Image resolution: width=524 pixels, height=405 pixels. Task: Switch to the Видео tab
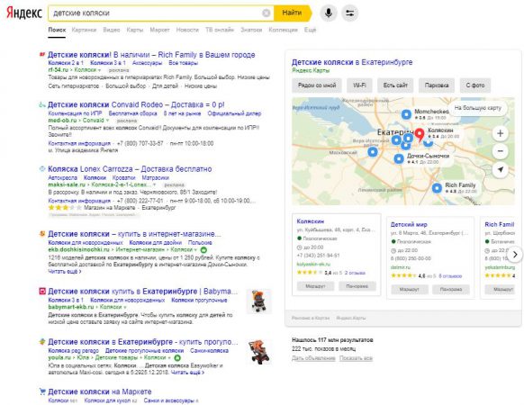pos(112,30)
